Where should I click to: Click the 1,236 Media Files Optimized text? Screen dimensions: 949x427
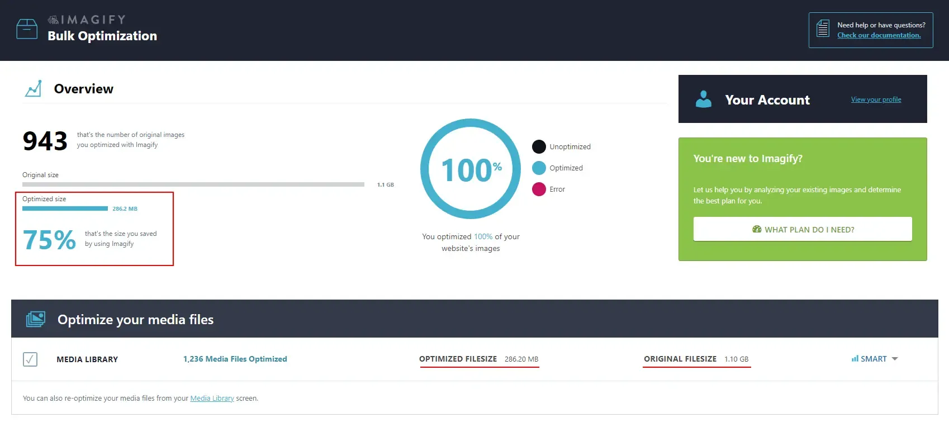235,359
